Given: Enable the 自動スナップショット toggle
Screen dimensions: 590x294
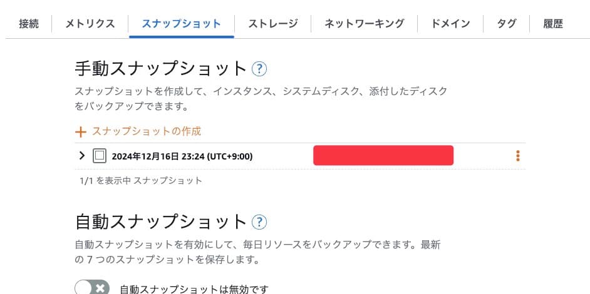Looking at the screenshot, I should pyautogui.click(x=92, y=288).
